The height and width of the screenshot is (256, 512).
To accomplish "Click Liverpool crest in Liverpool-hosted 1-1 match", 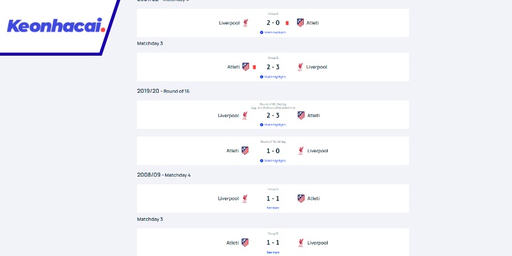I will 245,199.
